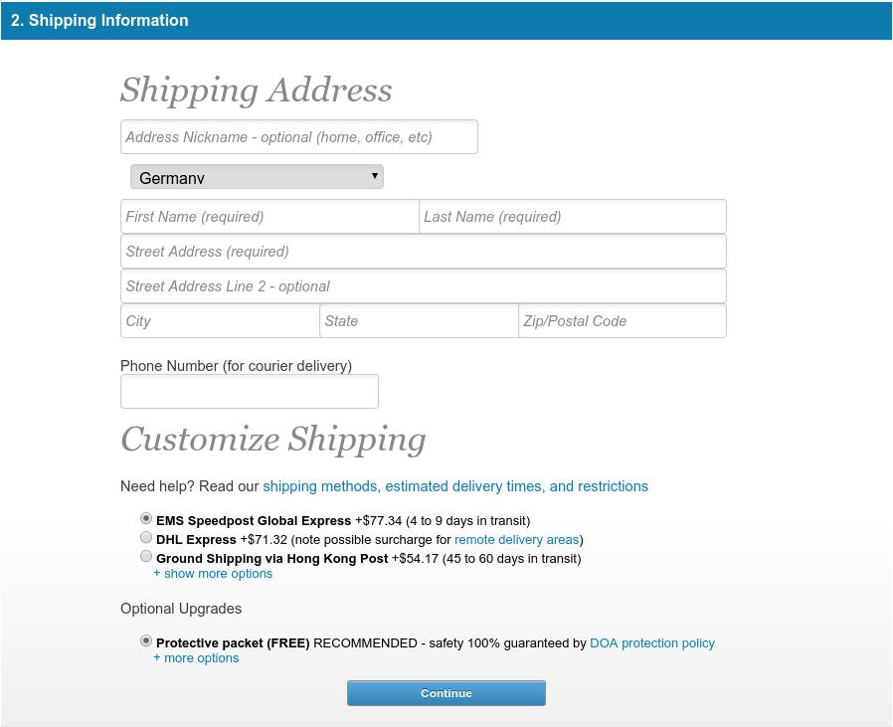Click the Phone Number input box

[x=250, y=392]
